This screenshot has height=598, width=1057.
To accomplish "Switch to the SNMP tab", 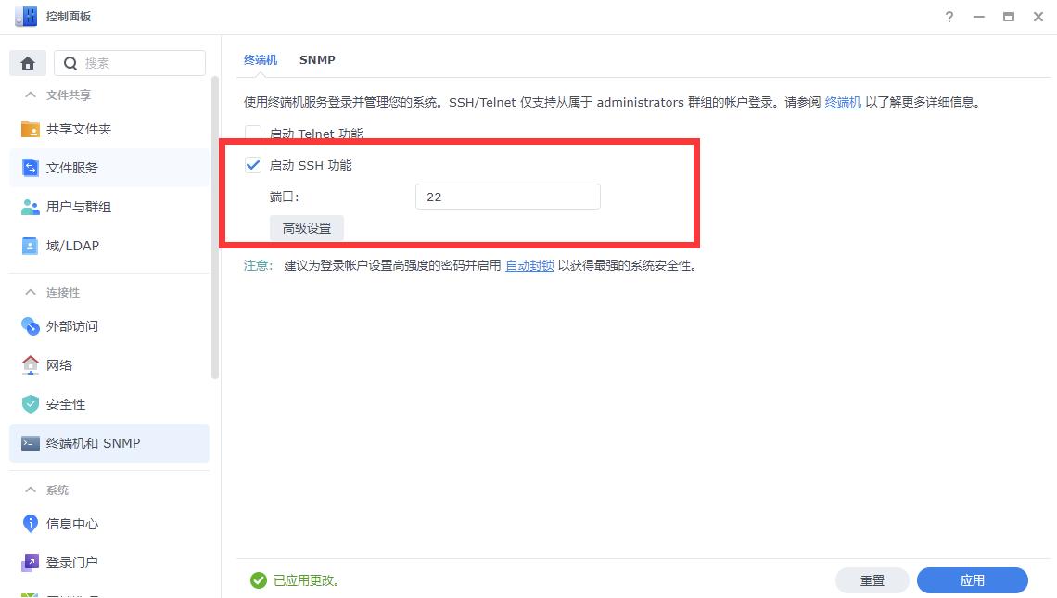I will pyautogui.click(x=317, y=59).
